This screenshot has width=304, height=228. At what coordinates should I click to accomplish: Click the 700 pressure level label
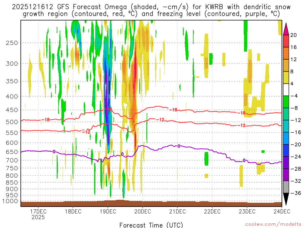point(13,160)
